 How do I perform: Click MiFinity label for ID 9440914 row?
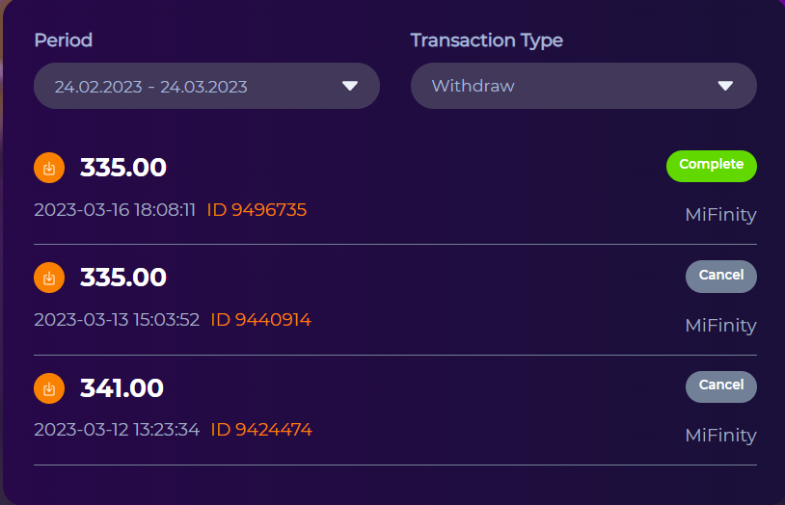(x=720, y=325)
